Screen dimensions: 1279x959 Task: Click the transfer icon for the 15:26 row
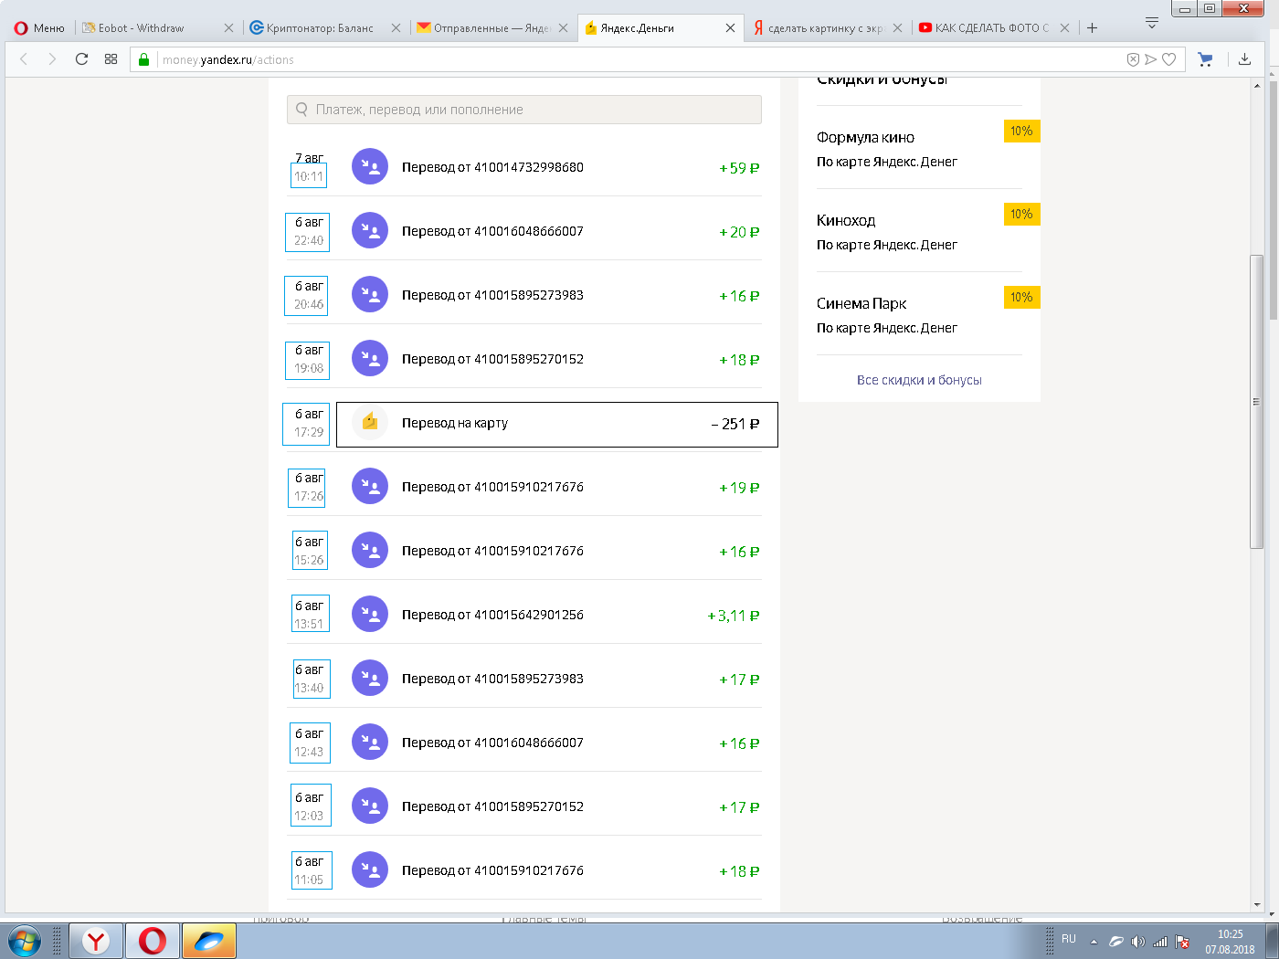coord(370,550)
